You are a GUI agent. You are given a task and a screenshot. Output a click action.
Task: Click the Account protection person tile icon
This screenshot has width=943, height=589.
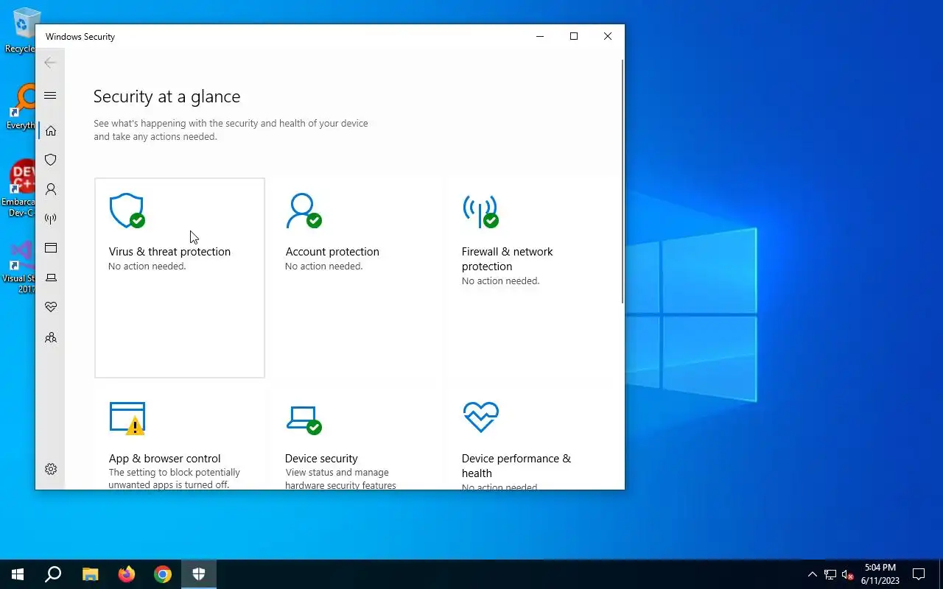304,211
